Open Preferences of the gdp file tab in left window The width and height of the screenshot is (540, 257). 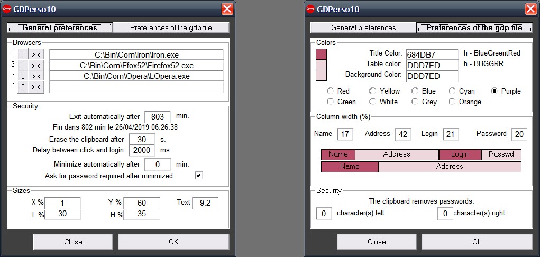click(x=171, y=28)
